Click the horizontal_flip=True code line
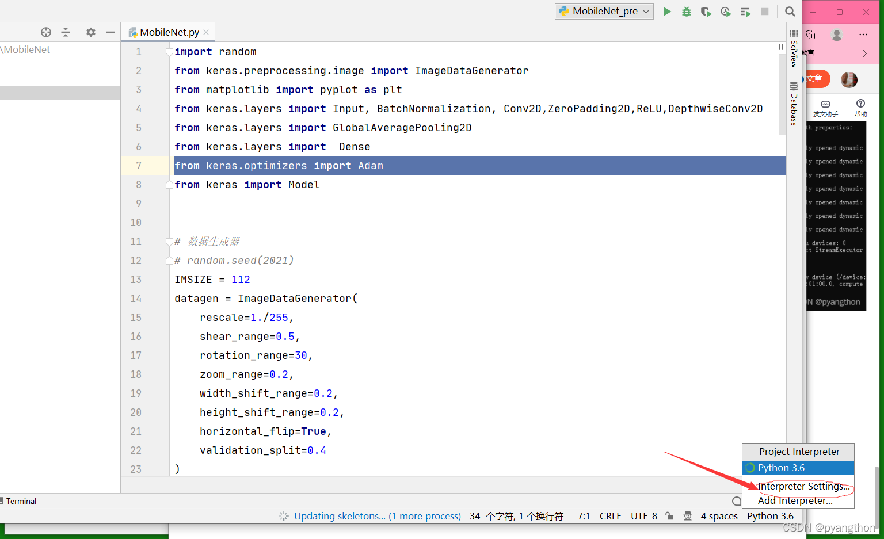This screenshot has width=884, height=539. (266, 431)
